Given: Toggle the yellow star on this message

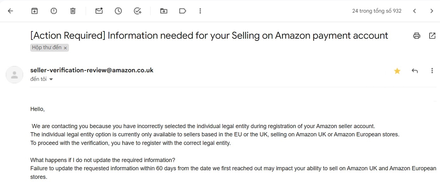Looking at the screenshot, I should (x=397, y=71).
